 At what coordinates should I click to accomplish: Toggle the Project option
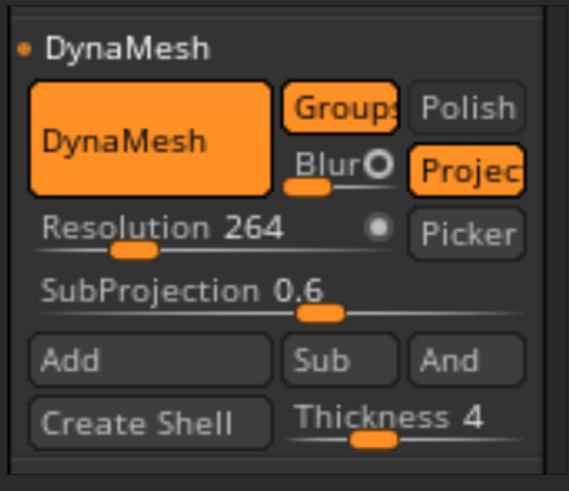click(467, 171)
